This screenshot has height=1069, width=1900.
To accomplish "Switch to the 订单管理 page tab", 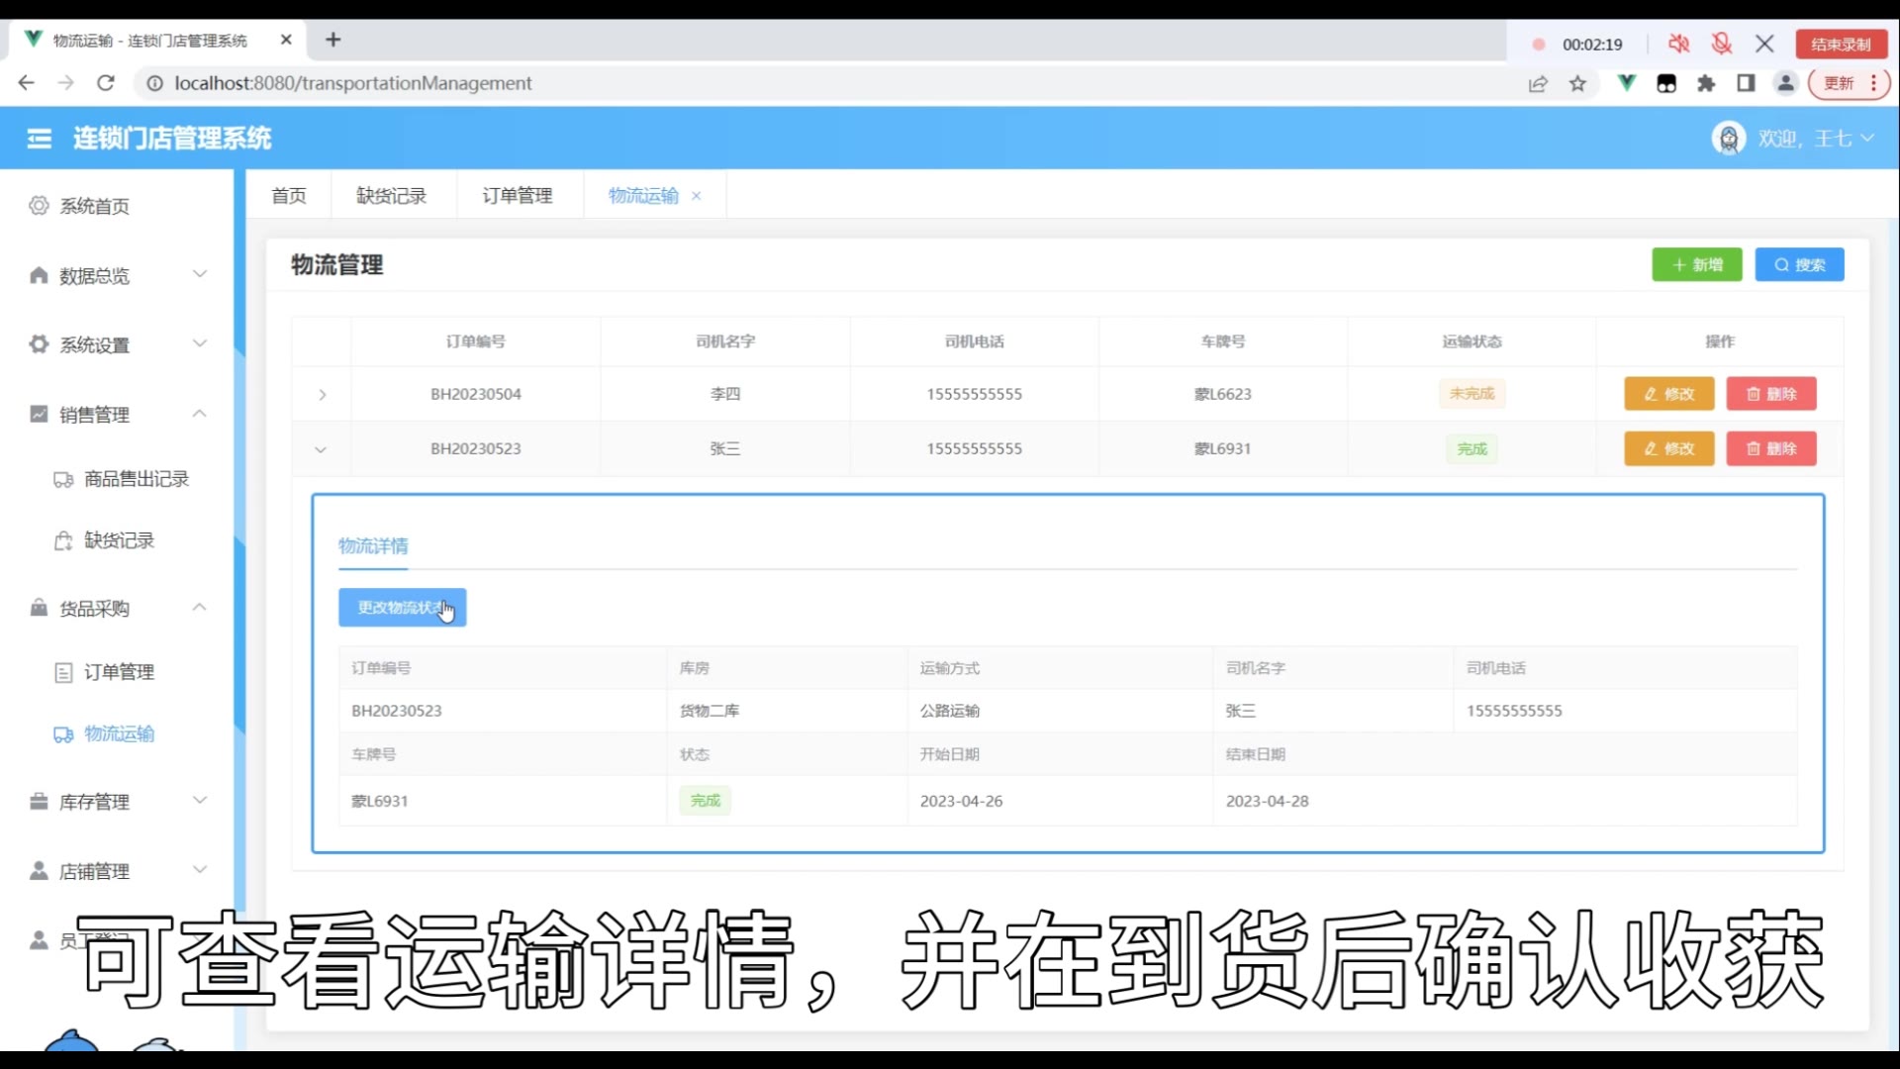I will pyautogui.click(x=517, y=196).
